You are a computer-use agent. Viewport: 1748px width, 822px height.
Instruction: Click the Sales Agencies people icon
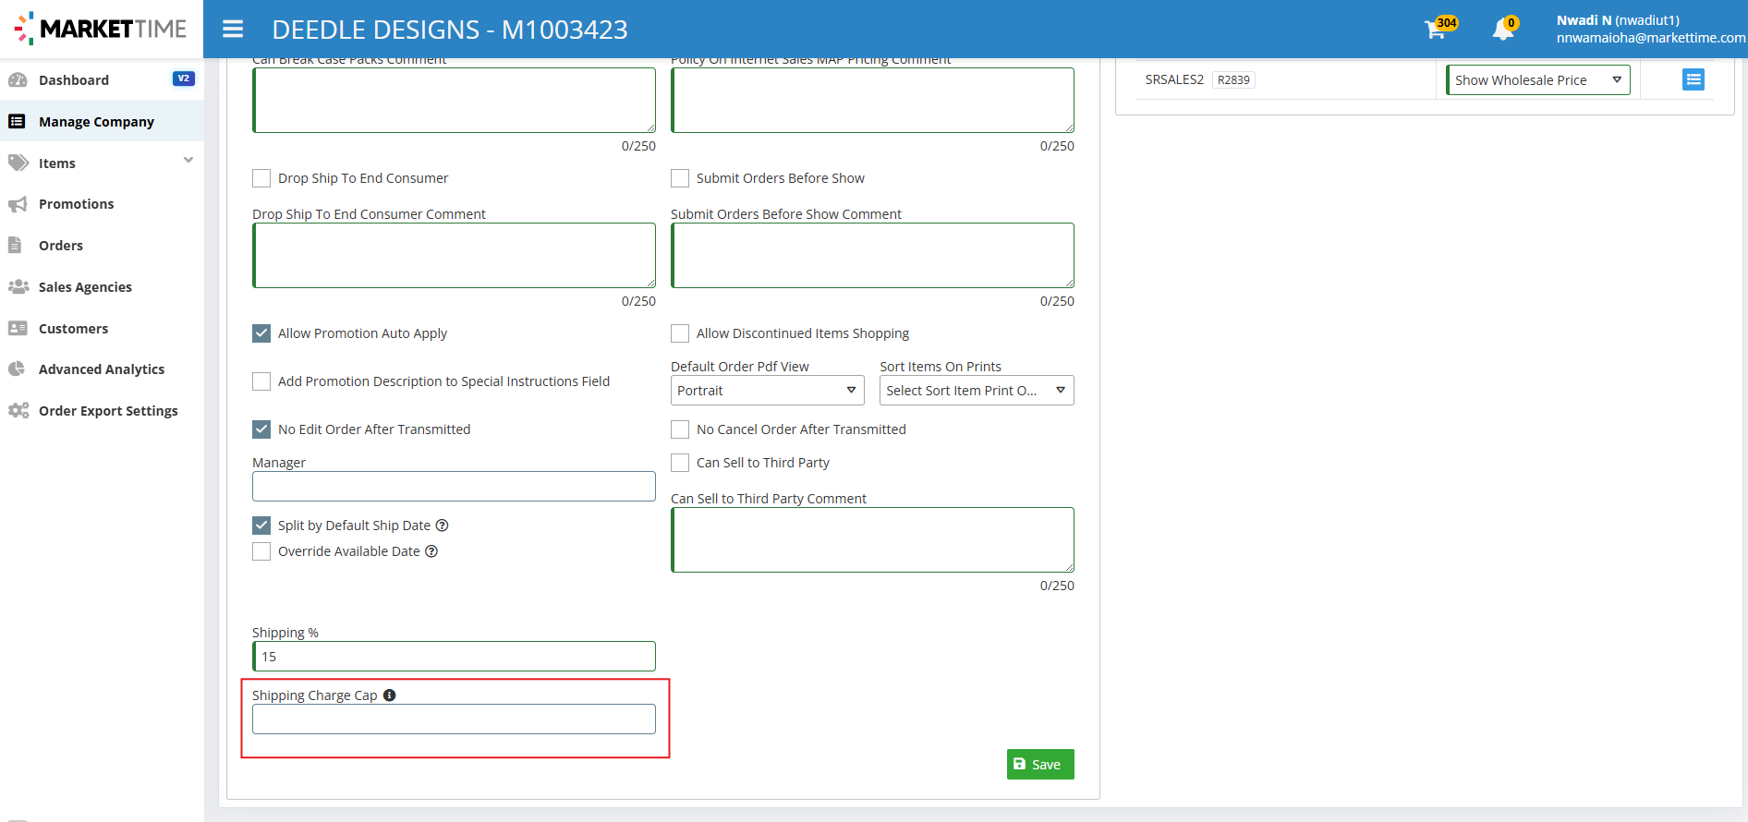(18, 287)
